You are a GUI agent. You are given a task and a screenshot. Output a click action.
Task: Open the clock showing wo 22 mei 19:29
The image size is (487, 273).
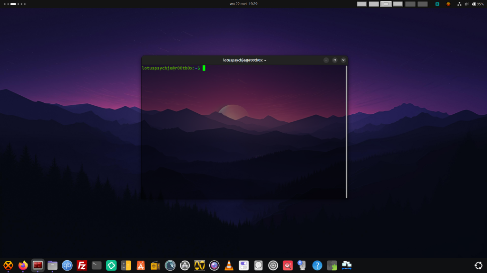(x=243, y=4)
